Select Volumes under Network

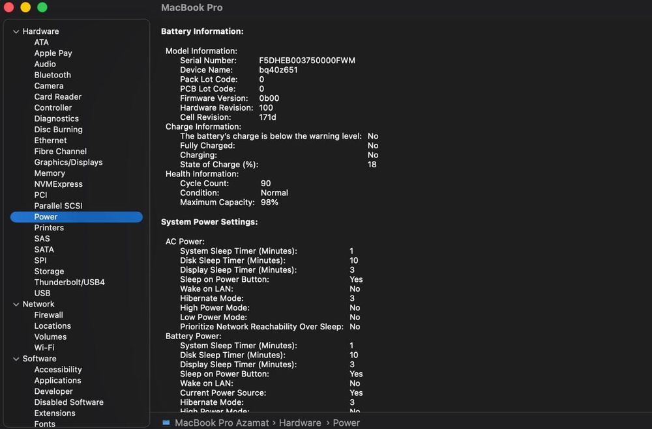coord(50,337)
